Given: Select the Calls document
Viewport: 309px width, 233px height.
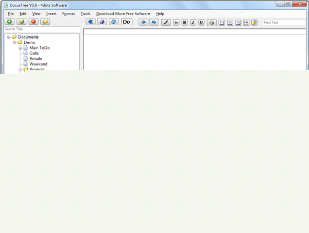Looking at the screenshot, I should (34, 53).
